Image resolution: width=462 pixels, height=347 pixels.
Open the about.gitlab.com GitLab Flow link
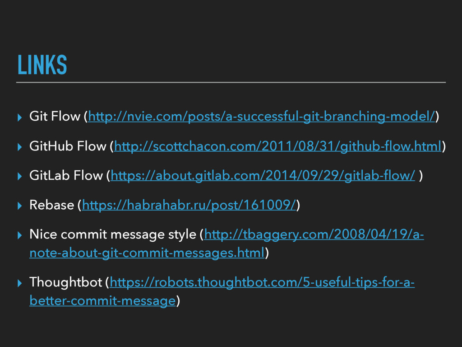(x=263, y=176)
